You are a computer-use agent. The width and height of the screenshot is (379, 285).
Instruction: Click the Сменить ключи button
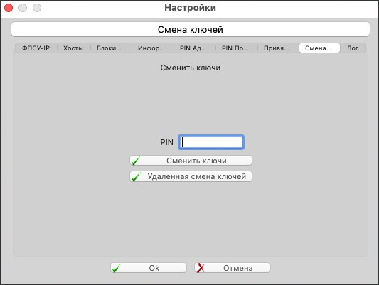191,161
